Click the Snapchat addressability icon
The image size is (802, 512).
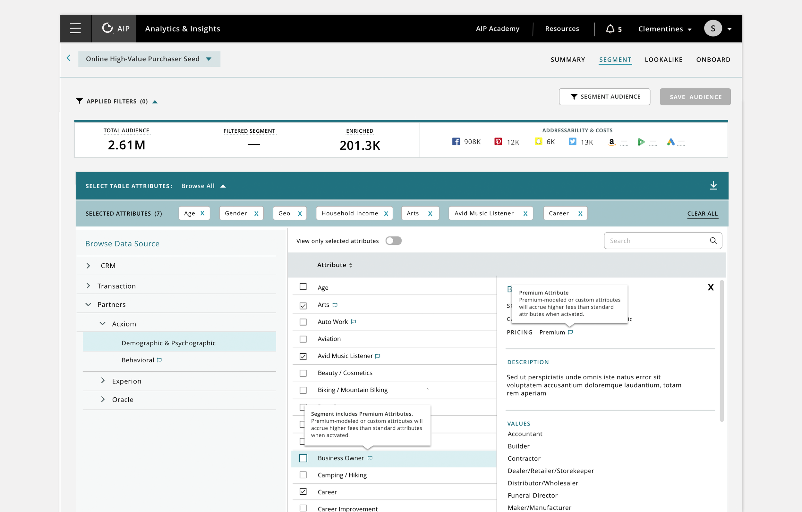coord(538,142)
